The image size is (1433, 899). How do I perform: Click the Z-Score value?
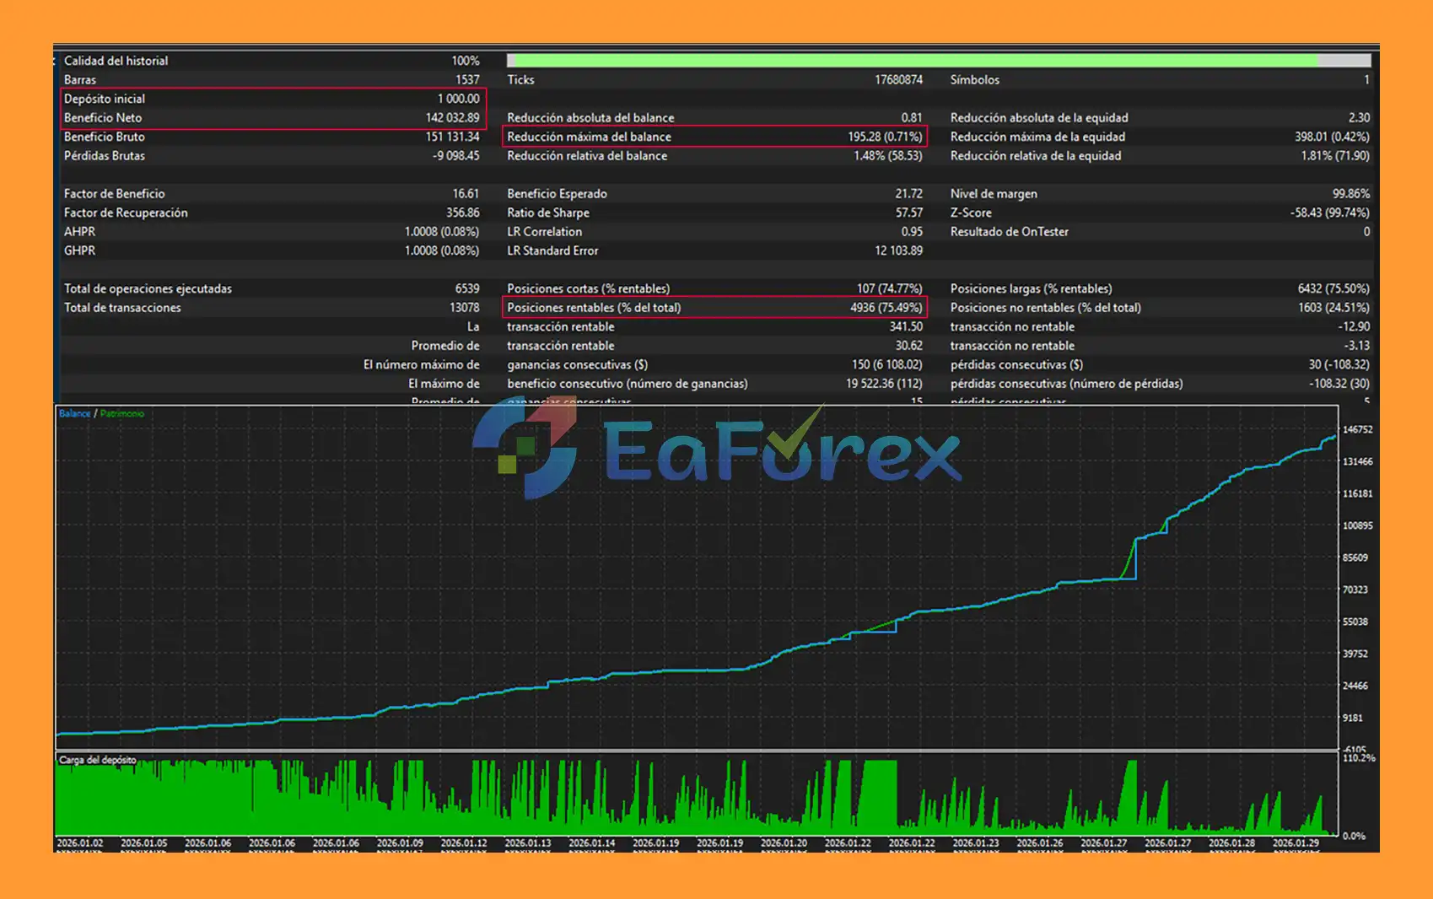pyautogui.click(x=1329, y=213)
